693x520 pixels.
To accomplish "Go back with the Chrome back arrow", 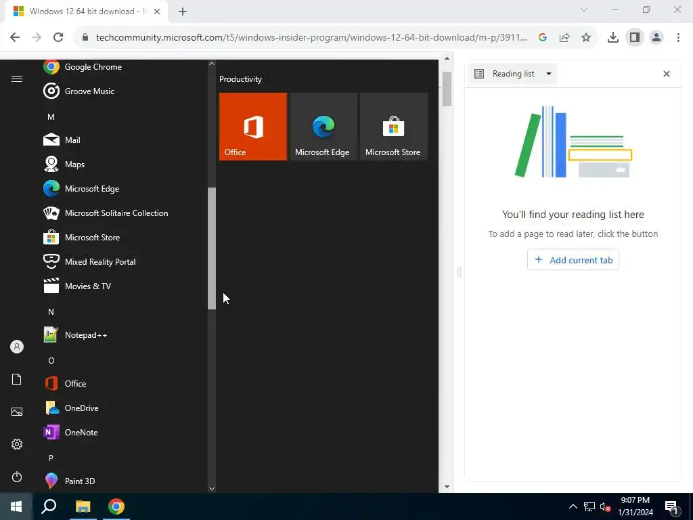I will [15, 38].
